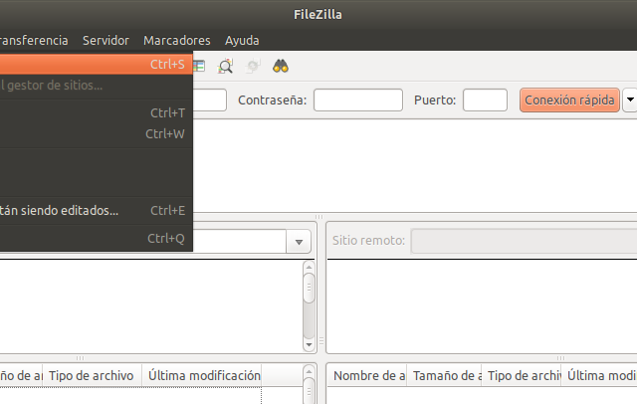
Task: Open the local site path dropdown arrow
Action: tap(299, 242)
